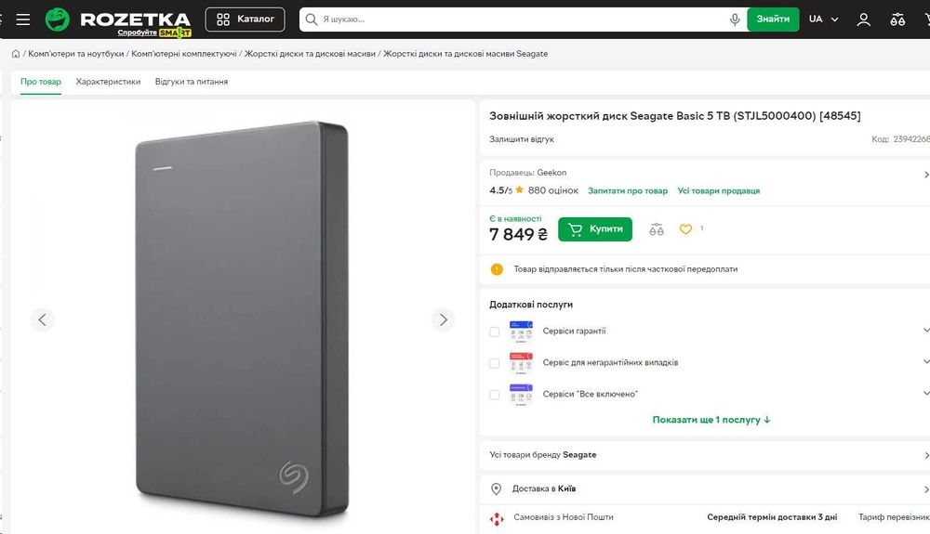The height and width of the screenshot is (534, 930).
Task: Click the green Купити button
Action: click(595, 229)
